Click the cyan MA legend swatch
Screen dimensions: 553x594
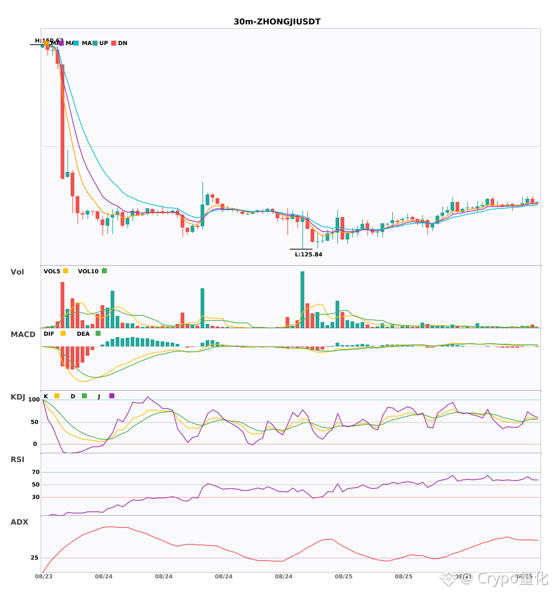(76, 43)
